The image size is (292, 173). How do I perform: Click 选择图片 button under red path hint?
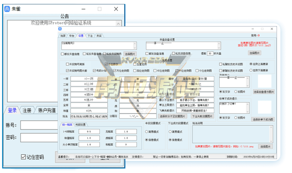click(254, 53)
